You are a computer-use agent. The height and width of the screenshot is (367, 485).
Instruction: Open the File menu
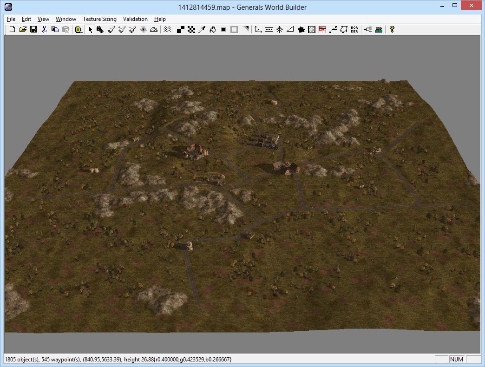[11, 19]
